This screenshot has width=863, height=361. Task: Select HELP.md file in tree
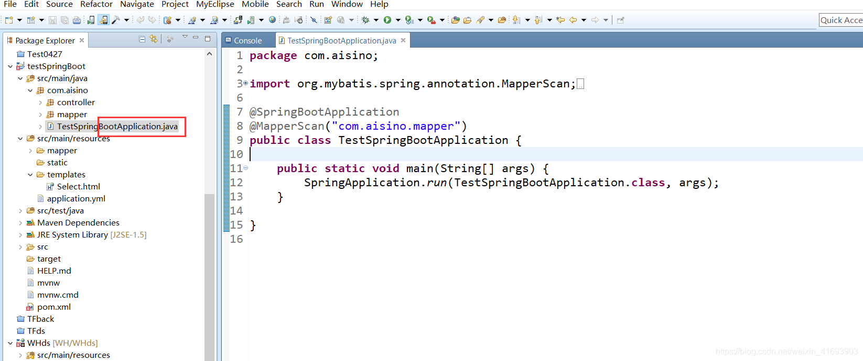[54, 270]
